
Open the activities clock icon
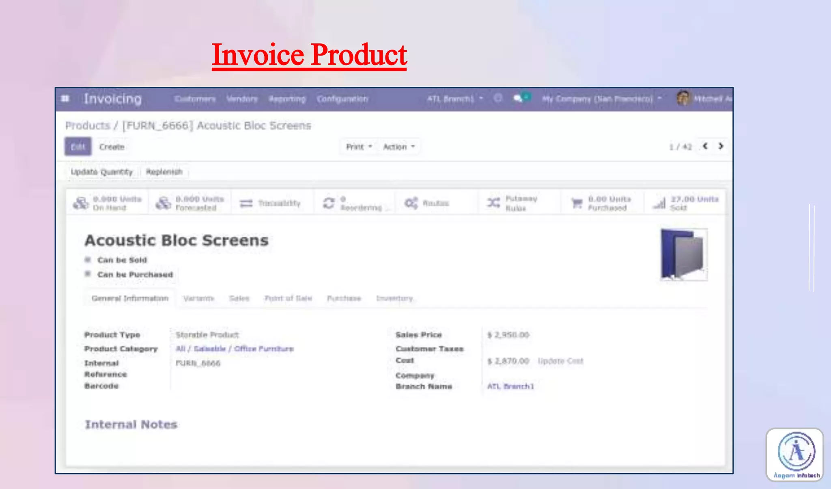pos(498,98)
